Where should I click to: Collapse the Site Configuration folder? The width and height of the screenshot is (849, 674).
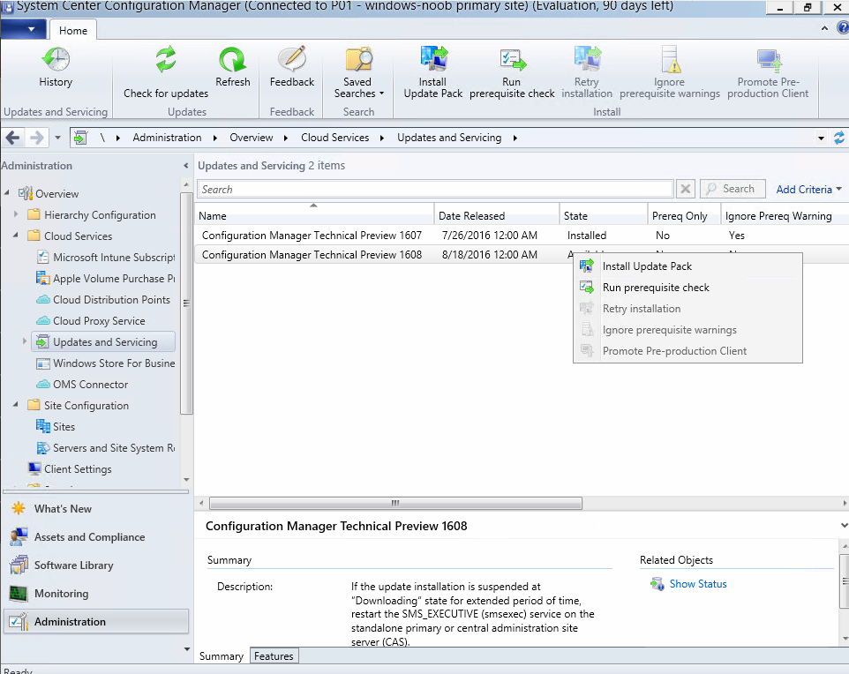16,405
